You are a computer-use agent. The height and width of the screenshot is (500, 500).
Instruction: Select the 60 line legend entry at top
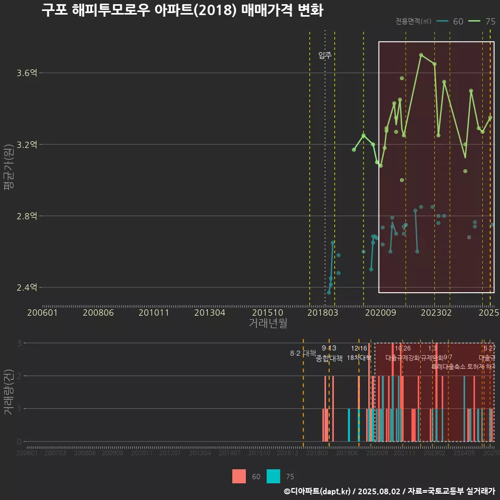[x=450, y=21]
